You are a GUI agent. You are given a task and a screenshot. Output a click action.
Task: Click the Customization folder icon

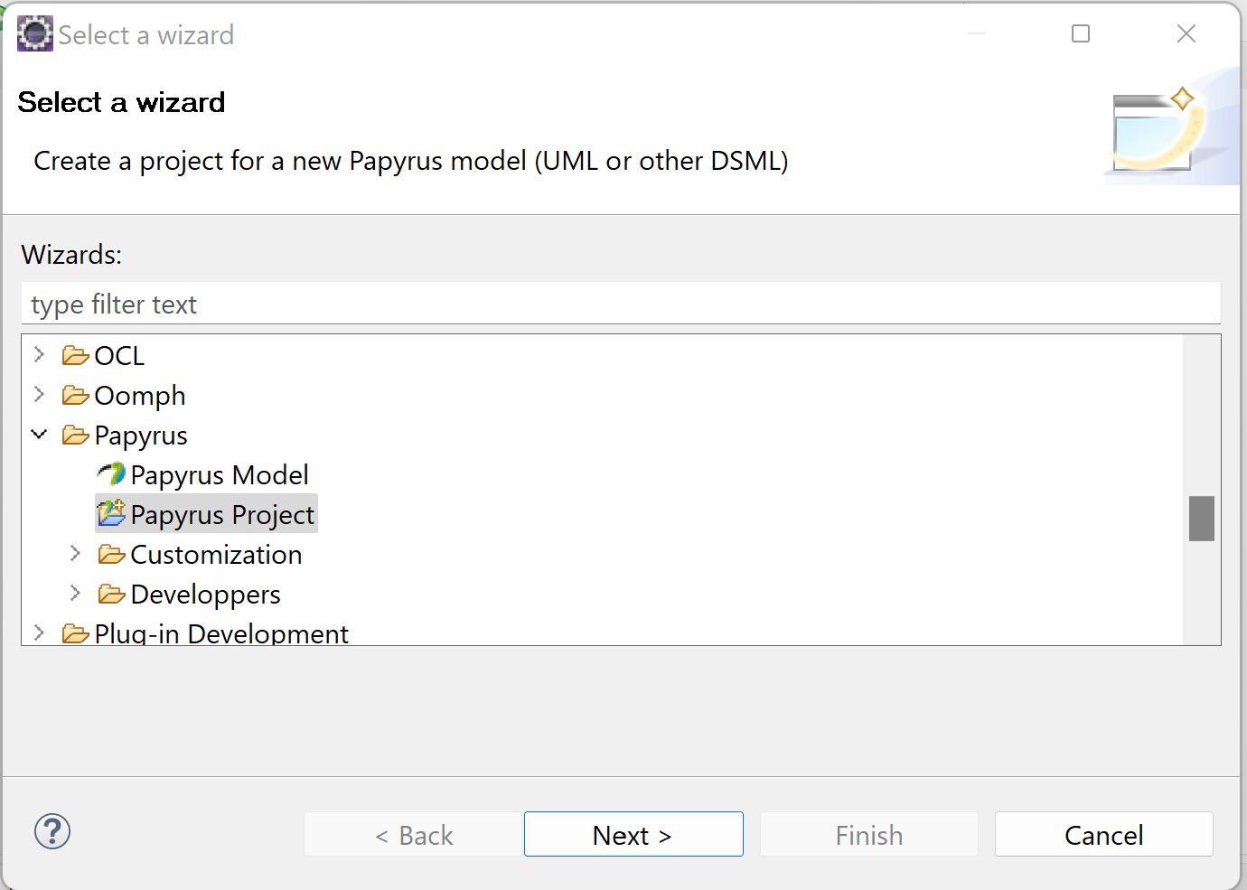(x=111, y=553)
